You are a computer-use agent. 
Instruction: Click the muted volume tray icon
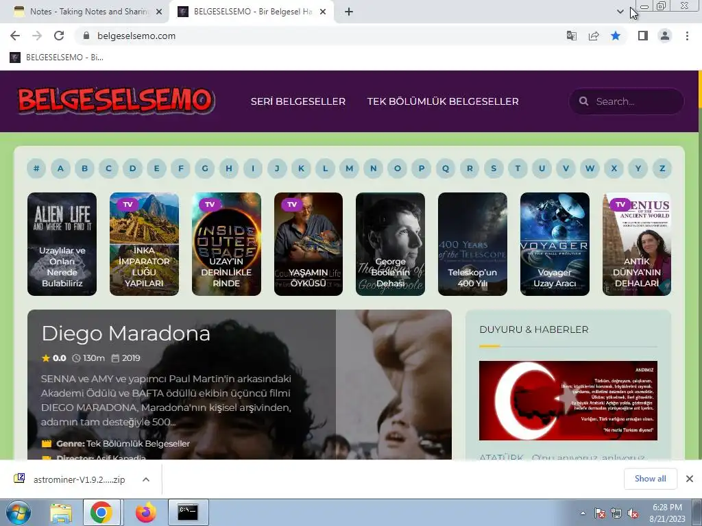pyautogui.click(x=633, y=514)
